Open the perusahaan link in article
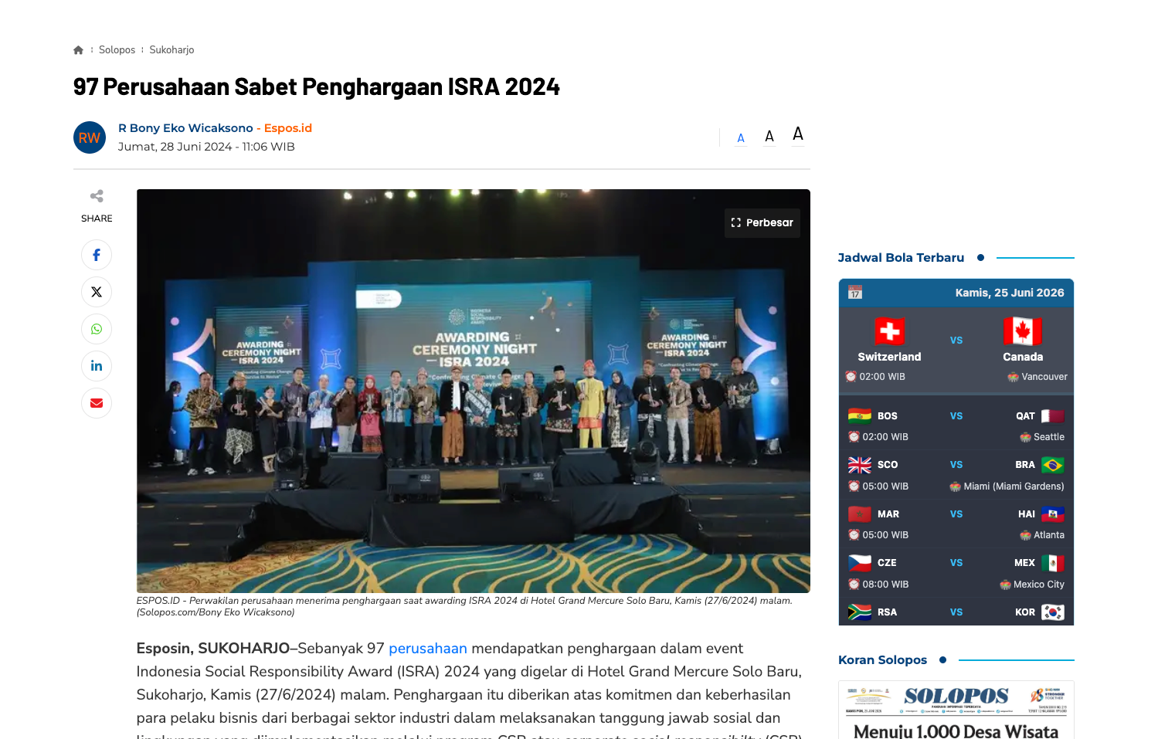This screenshot has height=739, width=1175. pyautogui.click(x=428, y=649)
